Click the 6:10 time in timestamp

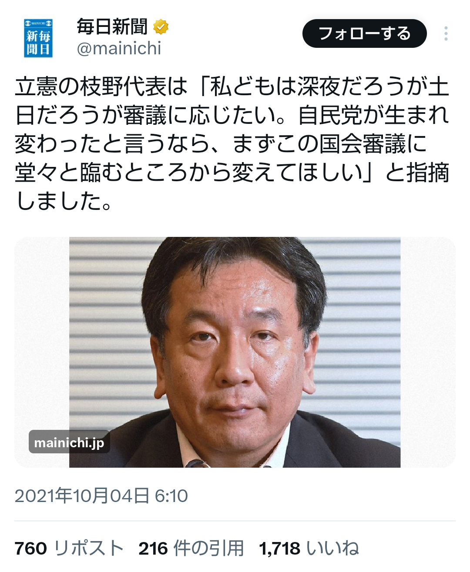[171, 496]
